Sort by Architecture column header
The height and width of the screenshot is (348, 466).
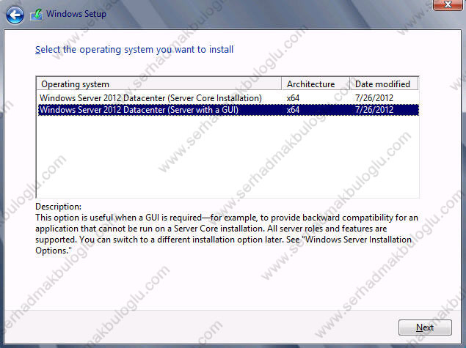point(316,84)
